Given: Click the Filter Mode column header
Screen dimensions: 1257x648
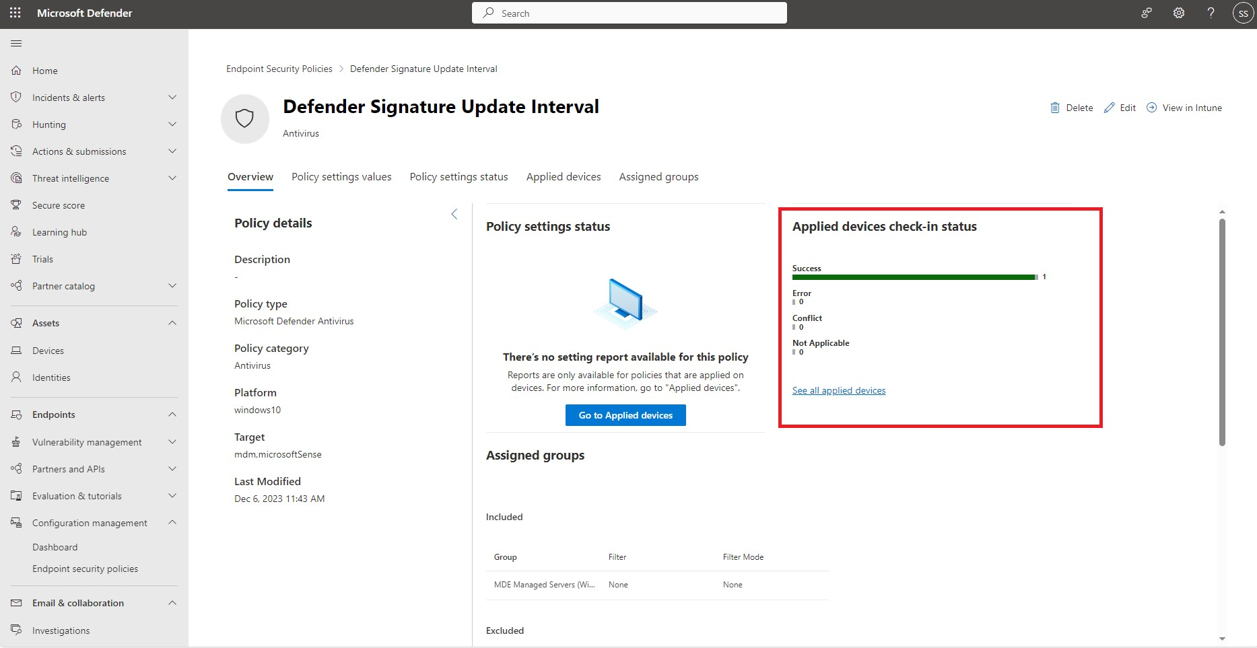Looking at the screenshot, I should point(743,557).
